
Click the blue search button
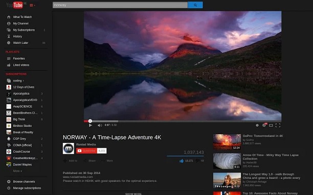(x=195, y=5)
